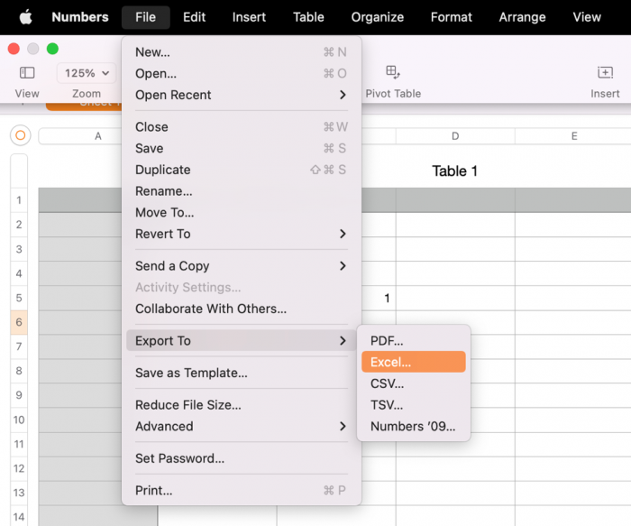Select column D header
This screenshot has width=631, height=526.
tap(455, 136)
